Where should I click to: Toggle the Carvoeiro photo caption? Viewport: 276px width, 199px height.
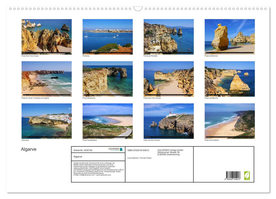pos(25,140)
